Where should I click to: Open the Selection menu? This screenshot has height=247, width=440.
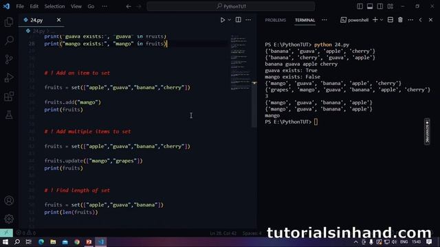[x=54, y=6]
